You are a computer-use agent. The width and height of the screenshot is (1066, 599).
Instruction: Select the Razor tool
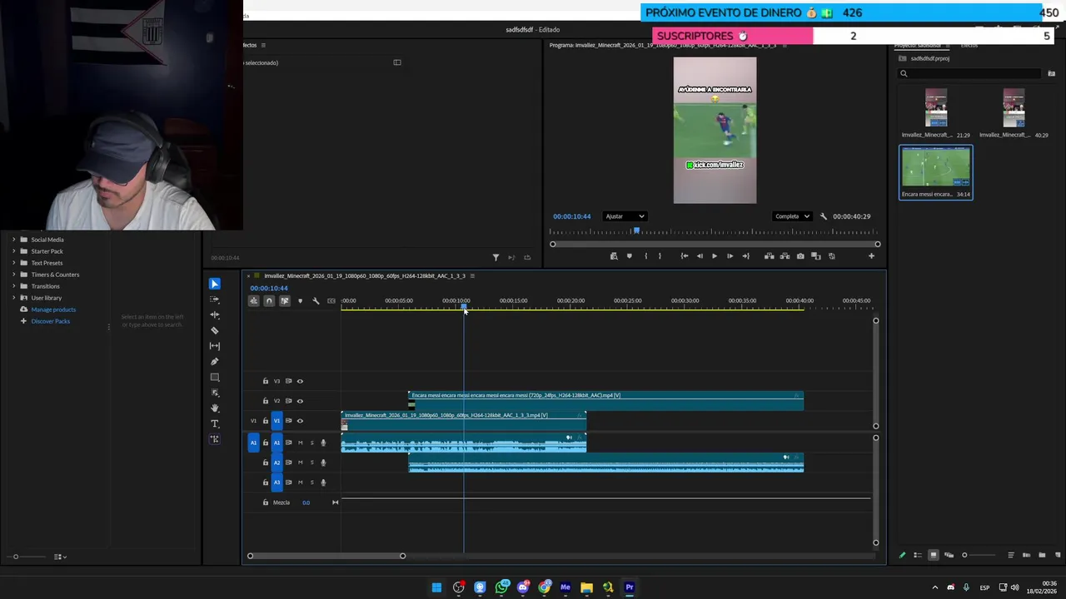click(215, 330)
